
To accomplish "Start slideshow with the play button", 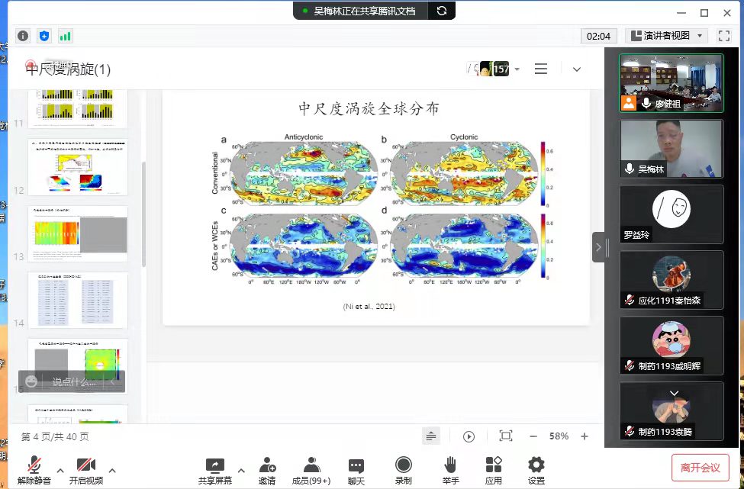I will pos(469,436).
